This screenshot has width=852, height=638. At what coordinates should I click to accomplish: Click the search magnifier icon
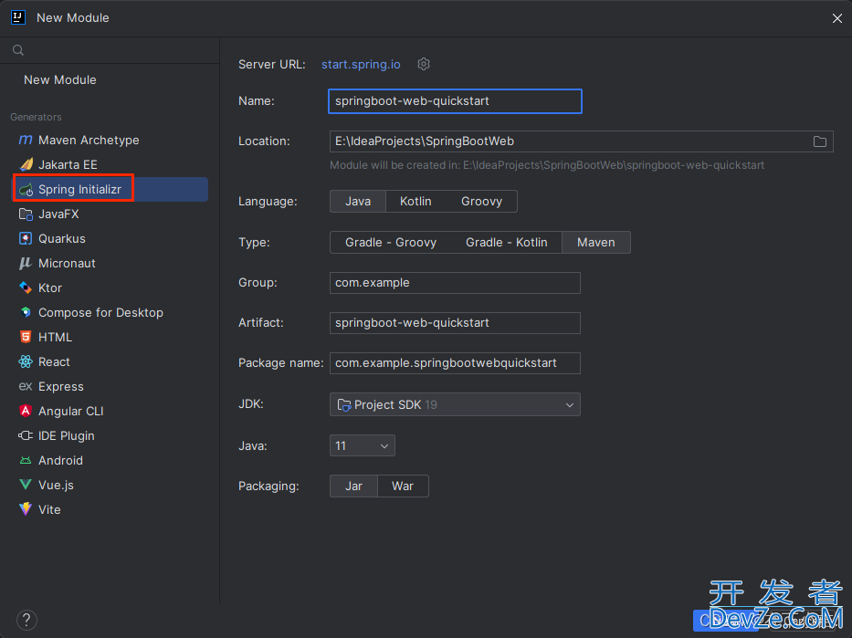click(18, 50)
